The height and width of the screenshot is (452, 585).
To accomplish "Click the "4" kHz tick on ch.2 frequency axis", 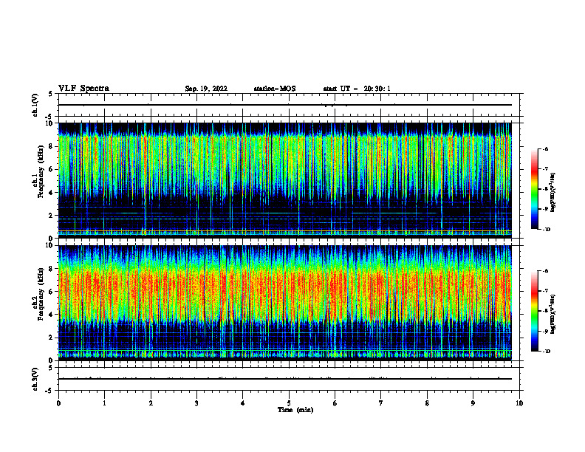I will pyautogui.click(x=52, y=315).
